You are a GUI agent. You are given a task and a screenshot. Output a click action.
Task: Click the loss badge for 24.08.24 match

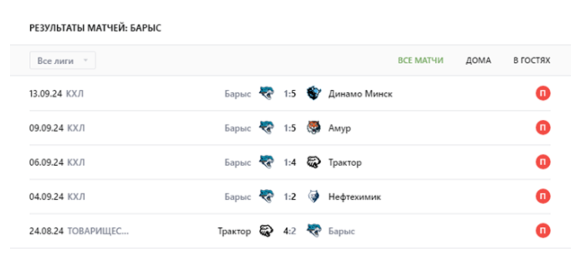pyautogui.click(x=543, y=231)
